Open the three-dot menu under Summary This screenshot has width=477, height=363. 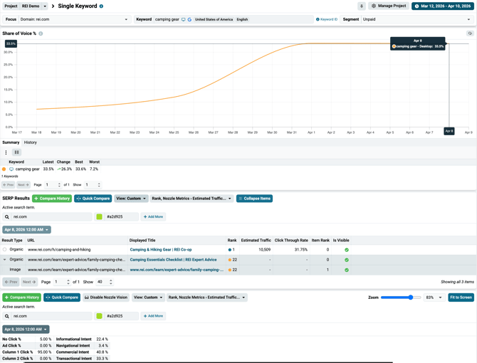[x=6, y=152]
